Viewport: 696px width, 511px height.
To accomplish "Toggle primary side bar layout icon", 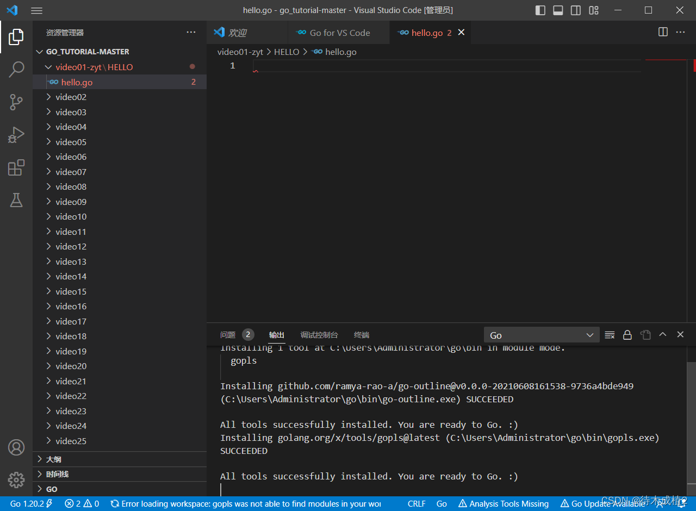I will pos(540,10).
